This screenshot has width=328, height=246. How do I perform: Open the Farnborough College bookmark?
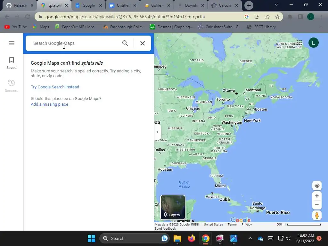pyautogui.click(x=124, y=27)
